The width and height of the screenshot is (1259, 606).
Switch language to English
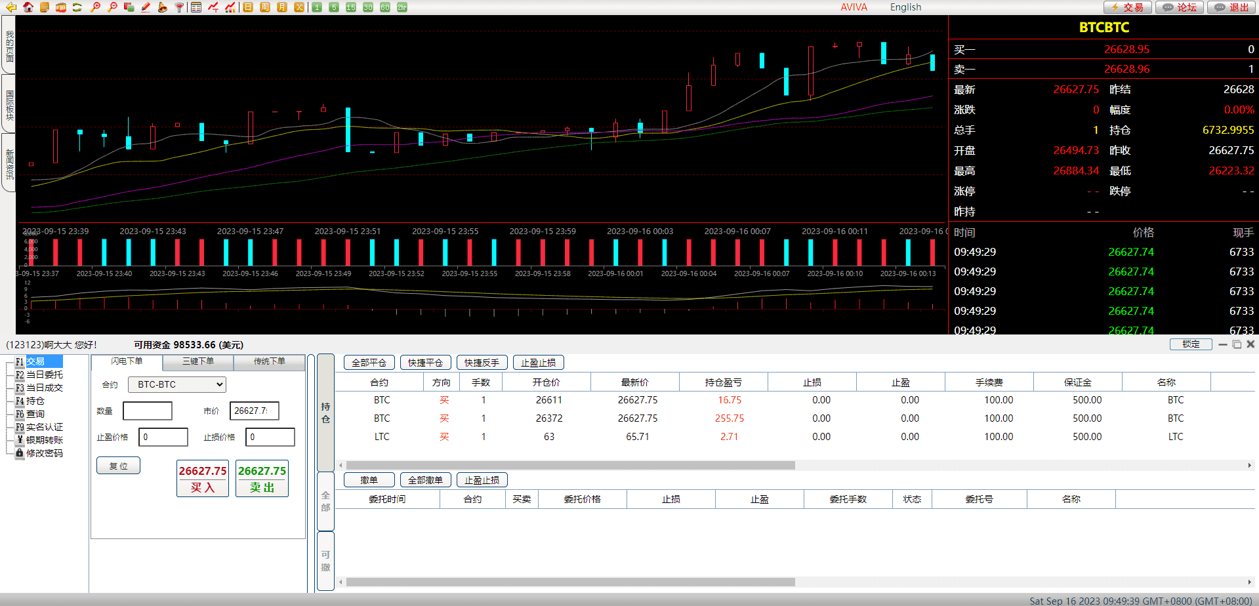coord(905,7)
